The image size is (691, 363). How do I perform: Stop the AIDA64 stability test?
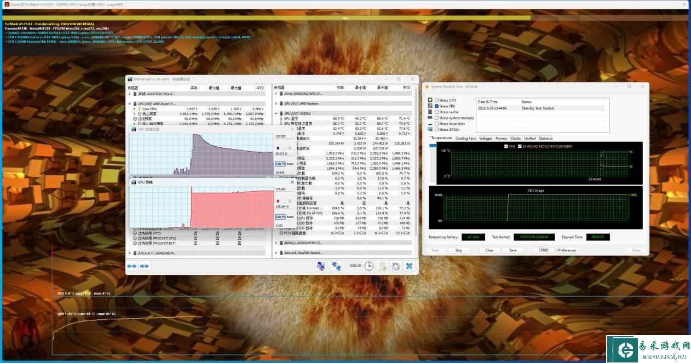pos(459,250)
